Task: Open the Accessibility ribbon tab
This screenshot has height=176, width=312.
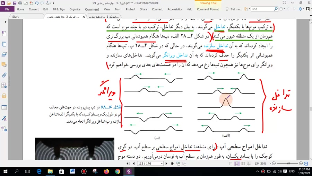Action: pos(174,9)
